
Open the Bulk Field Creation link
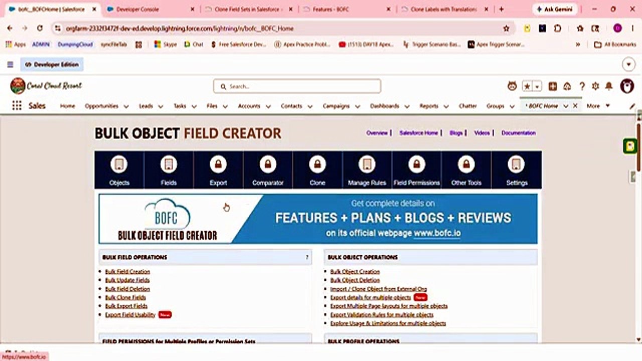tap(127, 271)
